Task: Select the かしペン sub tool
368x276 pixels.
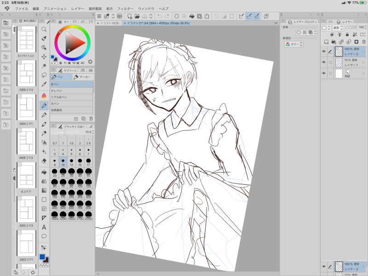Action: (x=72, y=90)
